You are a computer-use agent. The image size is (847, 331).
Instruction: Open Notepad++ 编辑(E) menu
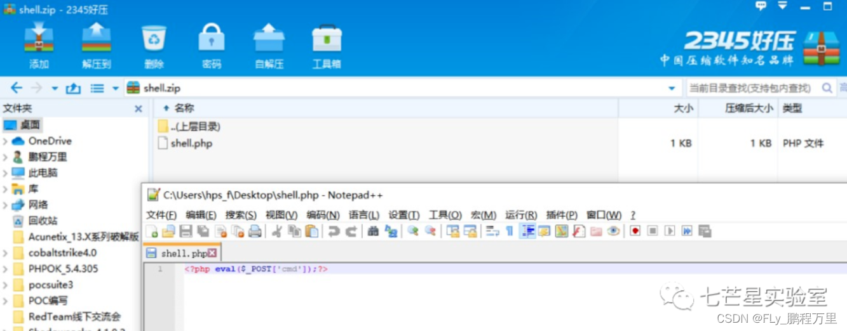click(x=201, y=215)
